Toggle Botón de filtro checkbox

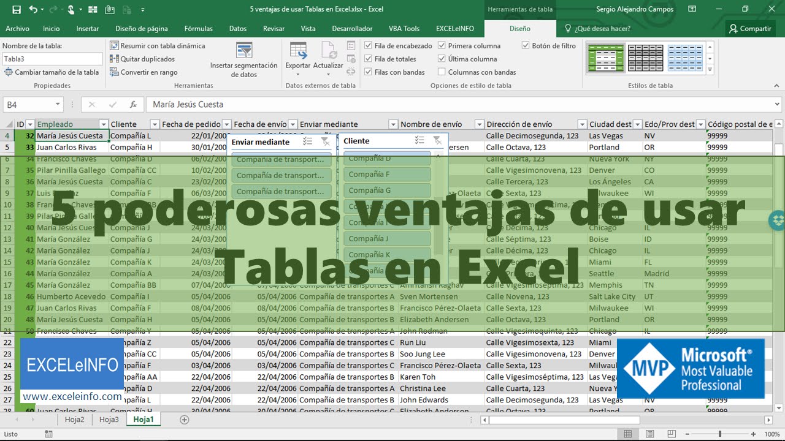coord(526,46)
